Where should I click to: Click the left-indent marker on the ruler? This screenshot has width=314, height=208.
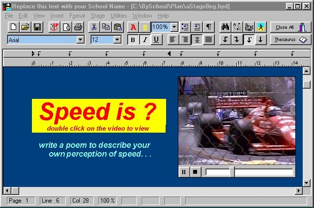click(x=33, y=53)
